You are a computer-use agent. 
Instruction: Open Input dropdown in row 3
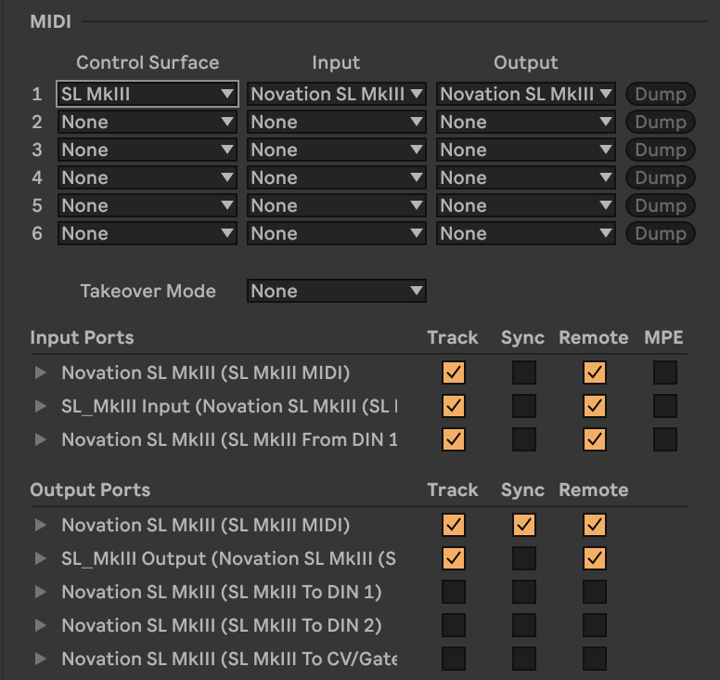337,150
